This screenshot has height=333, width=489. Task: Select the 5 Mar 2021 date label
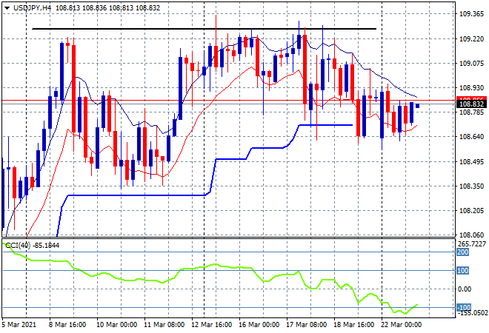click(x=19, y=325)
